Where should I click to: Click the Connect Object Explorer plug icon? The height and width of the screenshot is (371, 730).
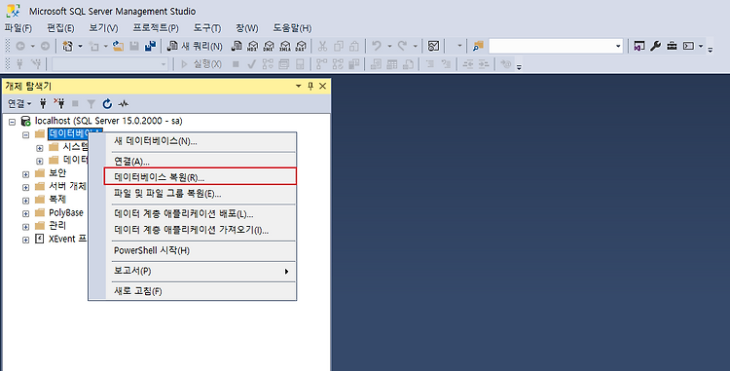(x=43, y=103)
